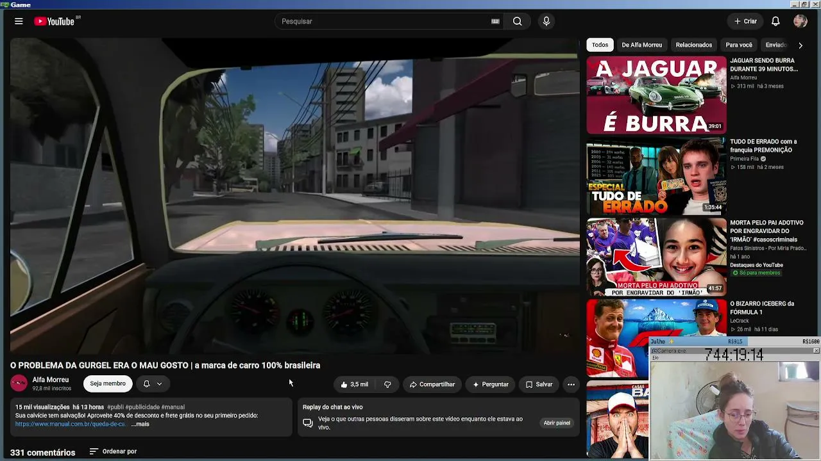The width and height of the screenshot is (821, 461).
Task: Open the Criar create menu
Action: click(x=745, y=21)
